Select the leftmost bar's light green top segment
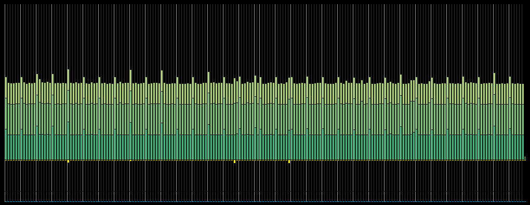 6,87
